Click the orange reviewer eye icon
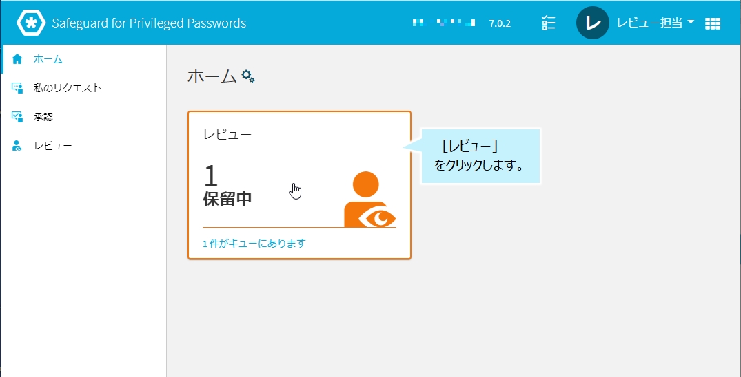741x377 pixels. (x=370, y=199)
